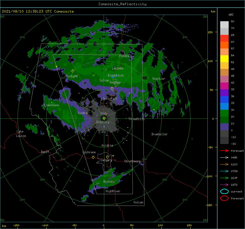Click the 04DK legend text
Screen dimensions: 245x229
[234, 158]
